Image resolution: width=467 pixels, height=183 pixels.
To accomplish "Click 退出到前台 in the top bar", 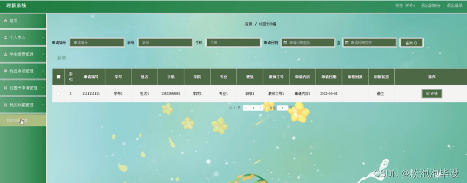I will [431, 5].
